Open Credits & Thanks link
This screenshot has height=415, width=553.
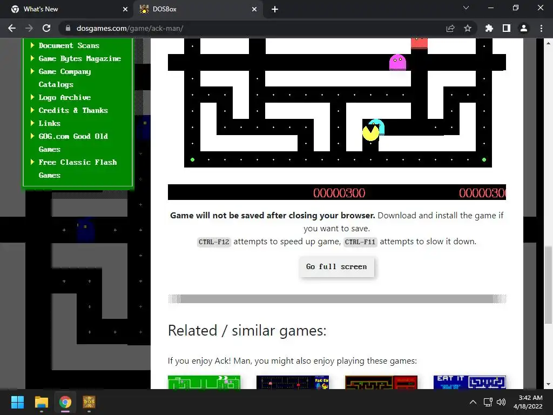[73, 110]
